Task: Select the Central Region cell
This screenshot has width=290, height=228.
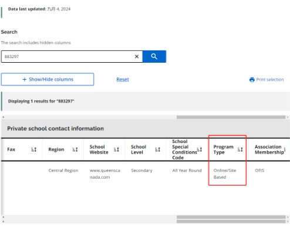Action: [63, 171]
